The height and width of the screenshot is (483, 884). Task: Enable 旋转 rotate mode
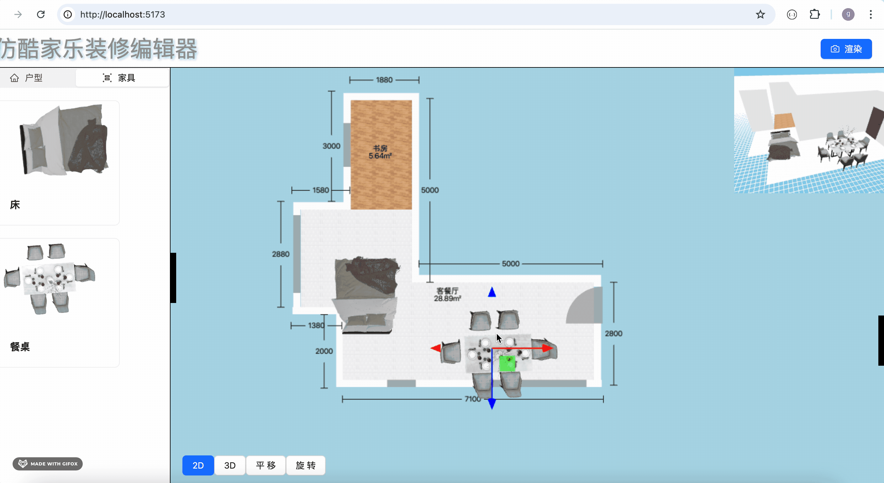click(306, 465)
